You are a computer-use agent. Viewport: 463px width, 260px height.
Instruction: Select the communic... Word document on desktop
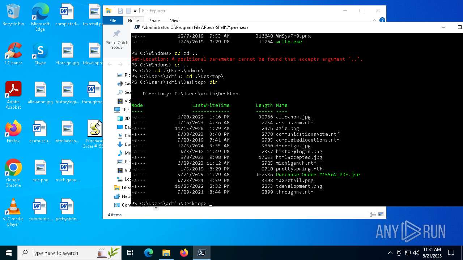pos(40,210)
